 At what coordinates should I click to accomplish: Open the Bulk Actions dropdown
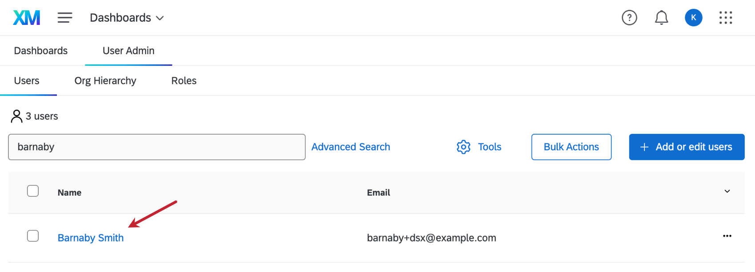point(571,147)
